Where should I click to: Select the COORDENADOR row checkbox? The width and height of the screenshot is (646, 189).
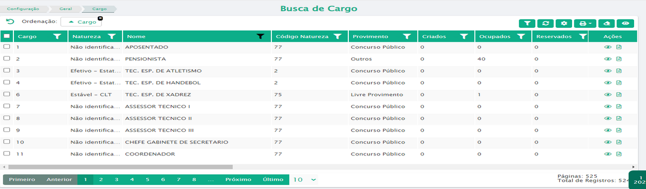pos(7,154)
